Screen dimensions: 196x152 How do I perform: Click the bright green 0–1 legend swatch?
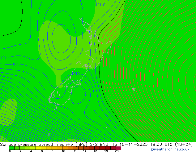coord(11,148)
